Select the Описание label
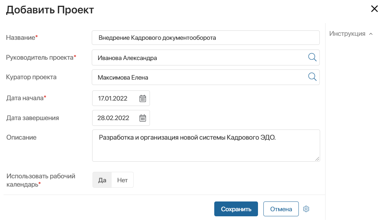Image resolution: width=383 pixels, height=221 pixels. pos(21,137)
